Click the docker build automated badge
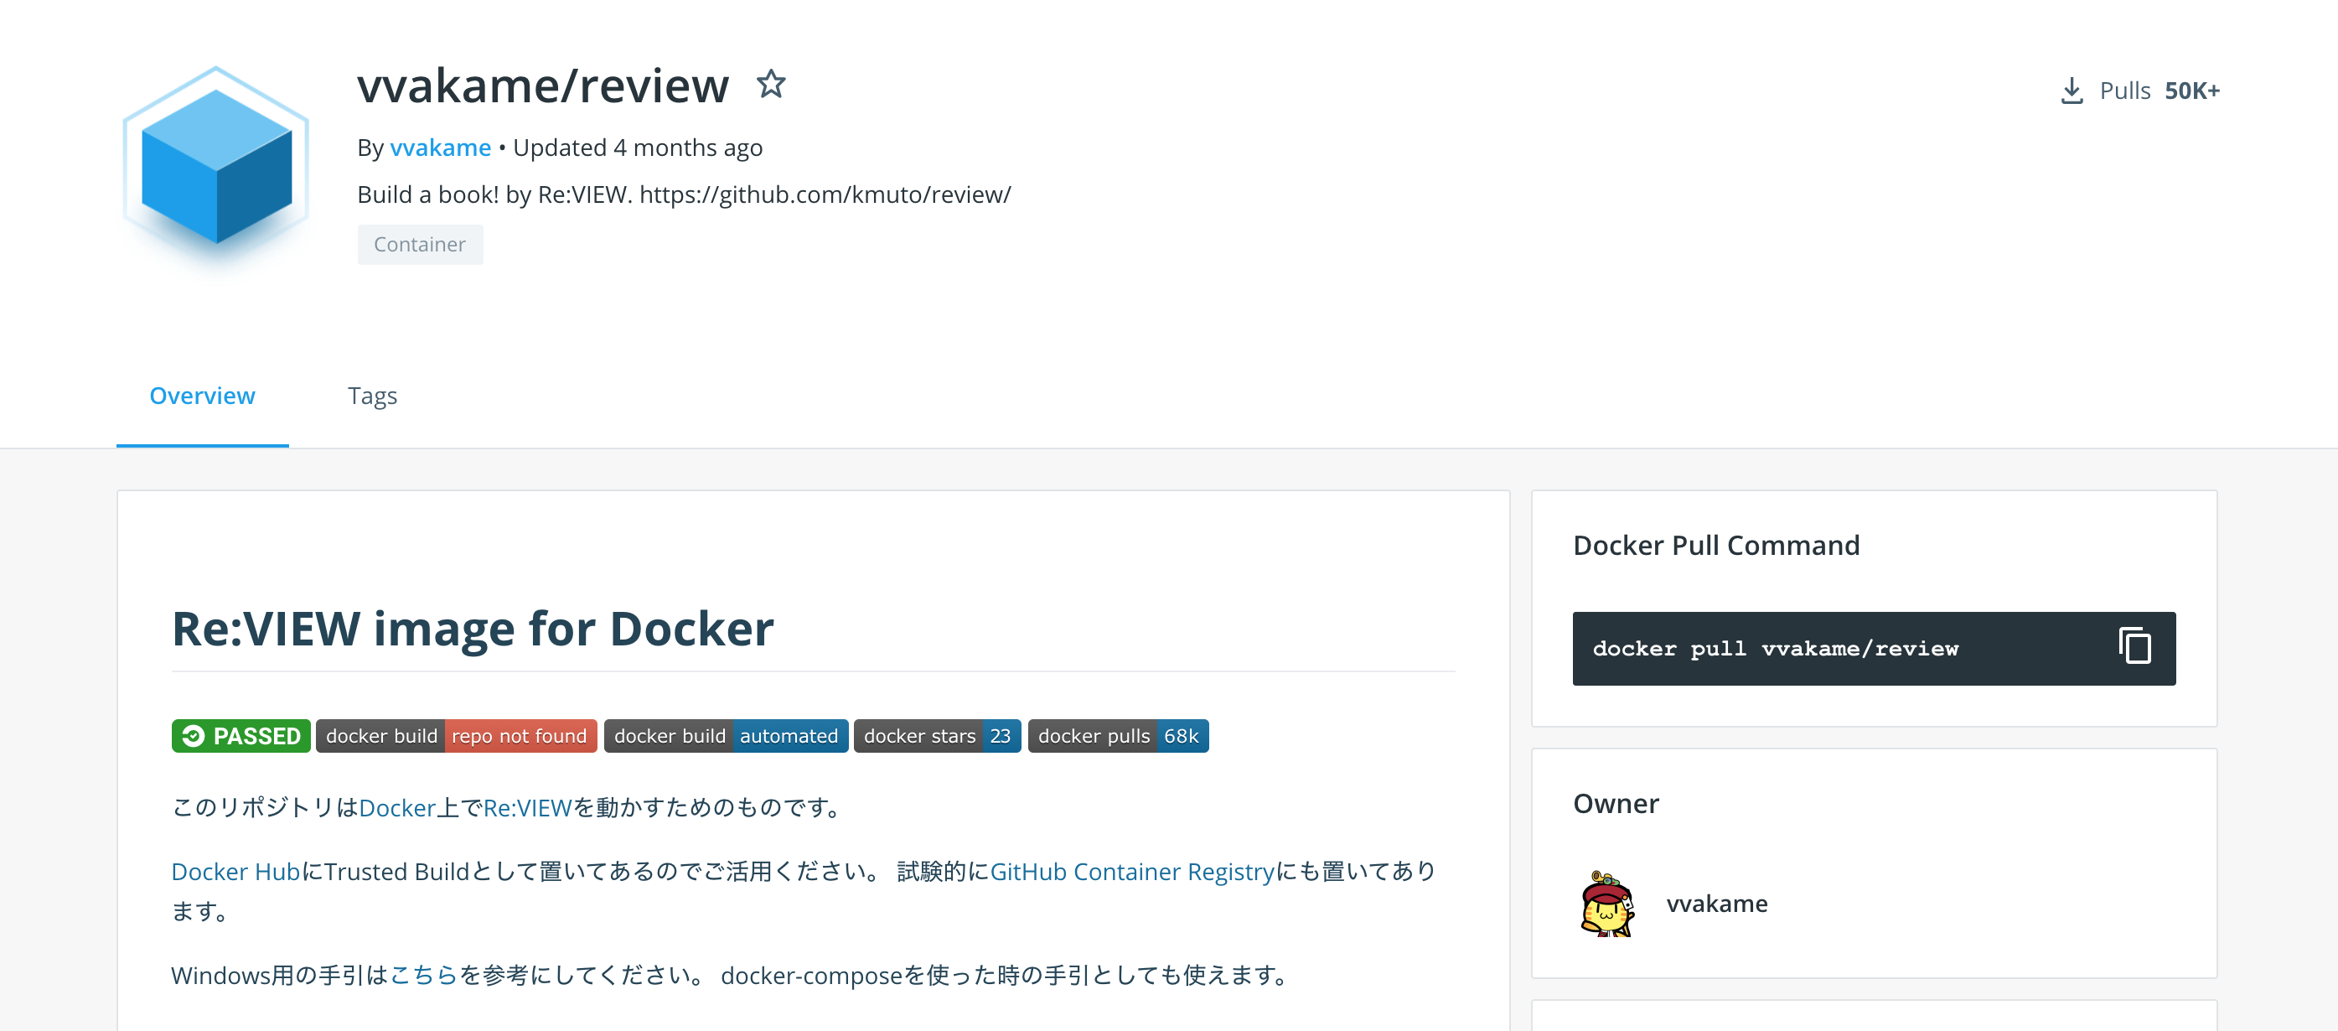The width and height of the screenshot is (2338, 1031). (x=726, y=736)
